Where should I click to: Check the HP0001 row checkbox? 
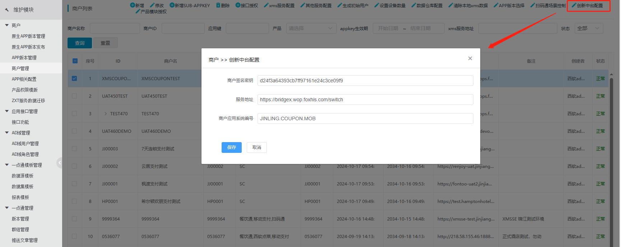coord(74,201)
